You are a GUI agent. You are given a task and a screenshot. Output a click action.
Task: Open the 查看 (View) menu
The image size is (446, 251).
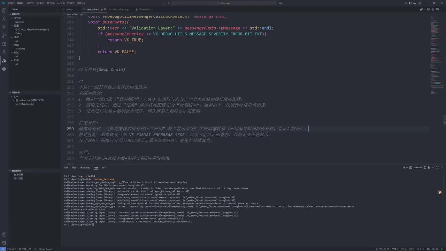[41, 3]
